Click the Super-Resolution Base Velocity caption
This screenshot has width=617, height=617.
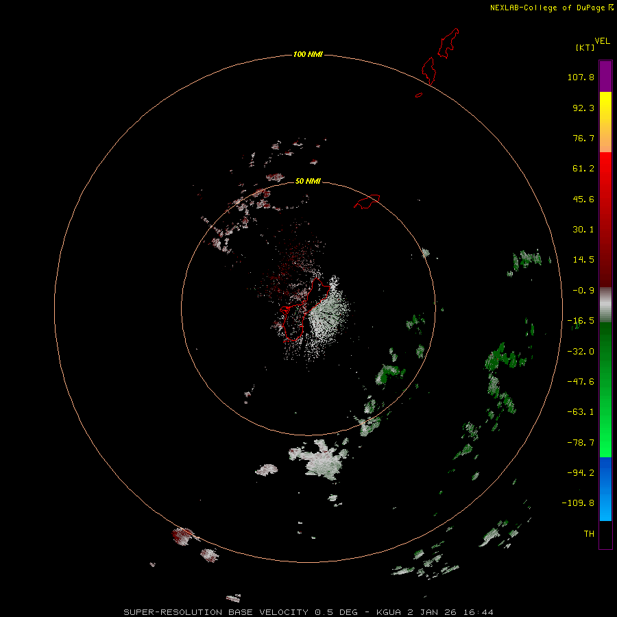(x=308, y=612)
